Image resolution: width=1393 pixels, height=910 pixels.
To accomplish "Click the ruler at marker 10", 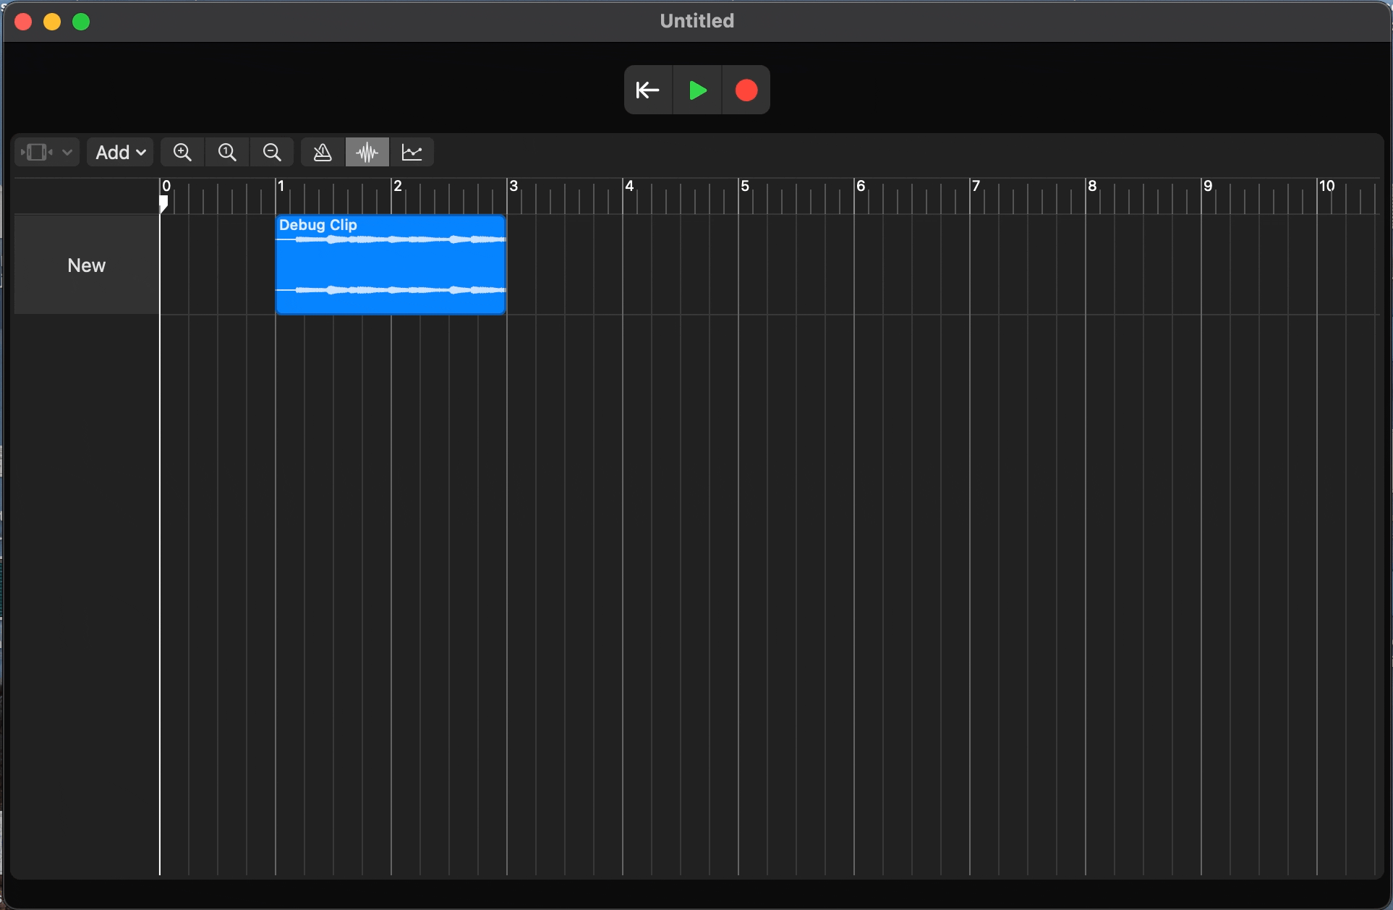I will [x=1318, y=195].
